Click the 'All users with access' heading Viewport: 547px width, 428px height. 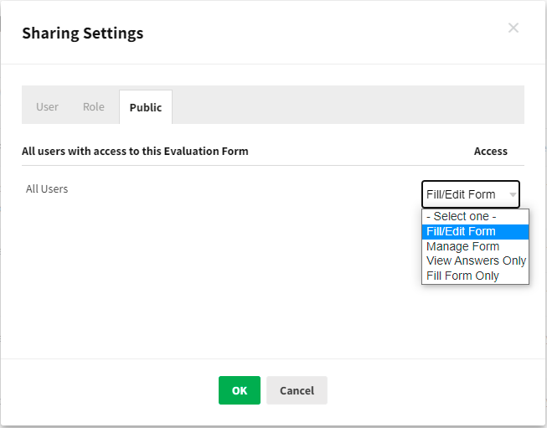tap(135, 152)
